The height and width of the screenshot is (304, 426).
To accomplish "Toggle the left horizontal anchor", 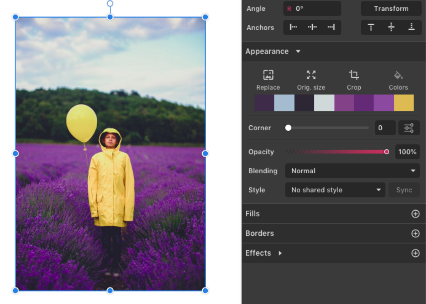I will 293,27.
